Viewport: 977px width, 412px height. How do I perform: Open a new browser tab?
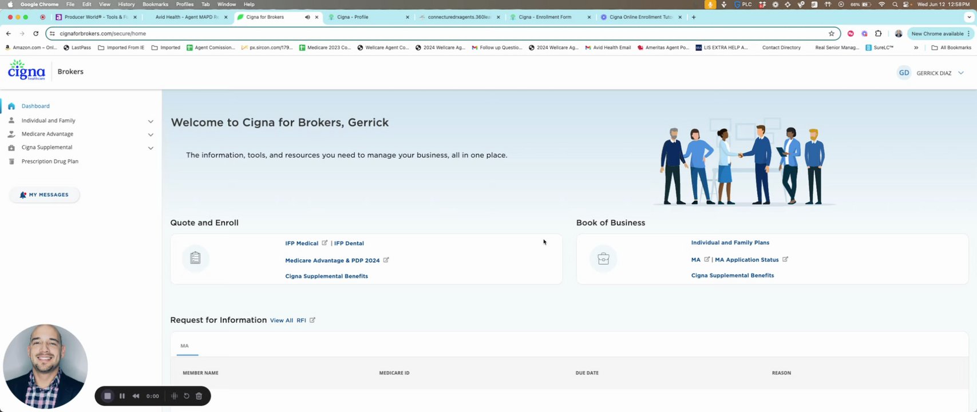coord(694,17)
